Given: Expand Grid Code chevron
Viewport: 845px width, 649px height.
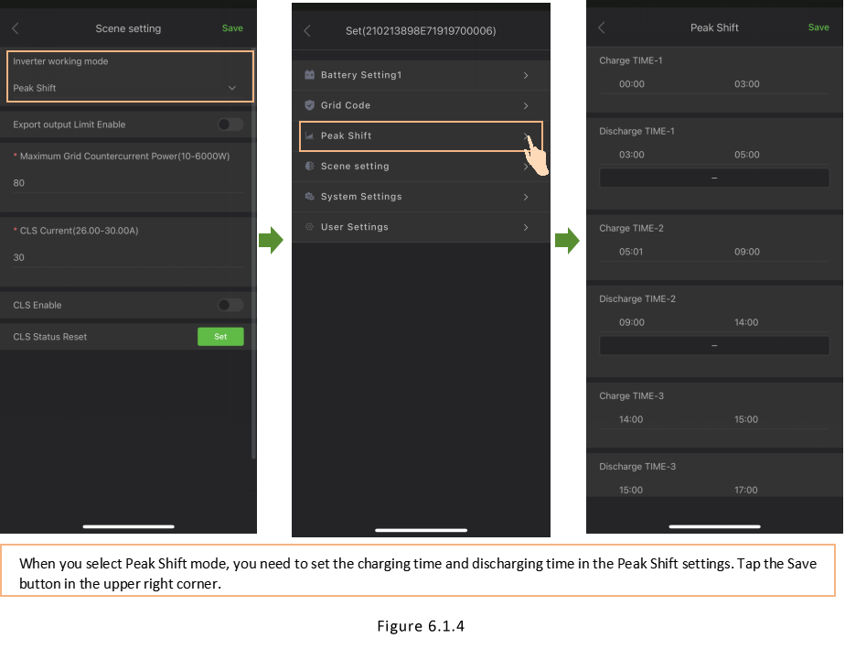Looking at the screenshot, I should (x=526, y=105).
